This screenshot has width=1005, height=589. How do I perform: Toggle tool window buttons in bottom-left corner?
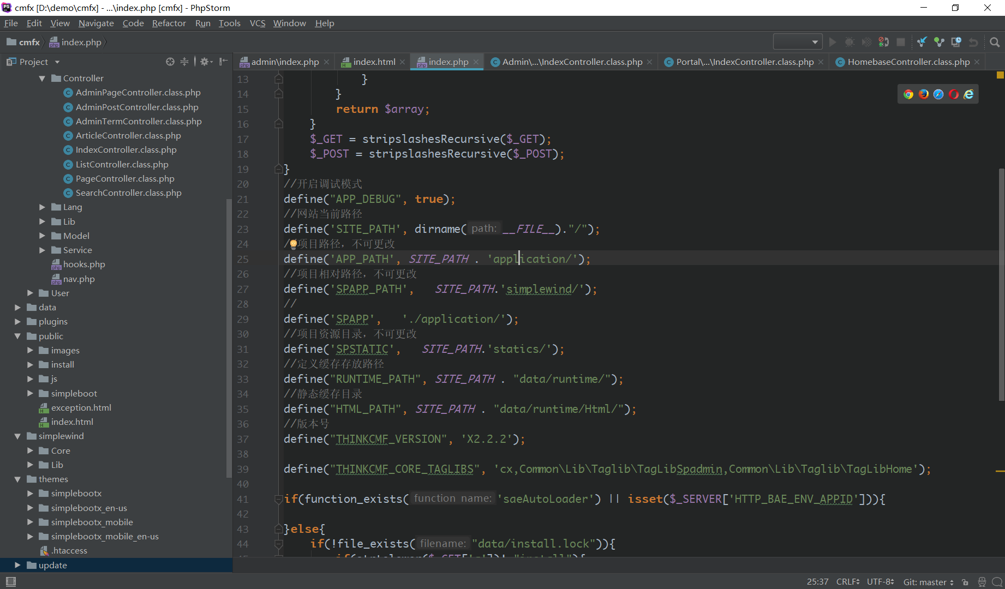10,581
